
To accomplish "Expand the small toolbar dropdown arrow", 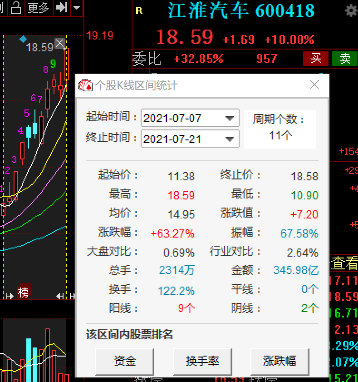I will coord(77,8).
